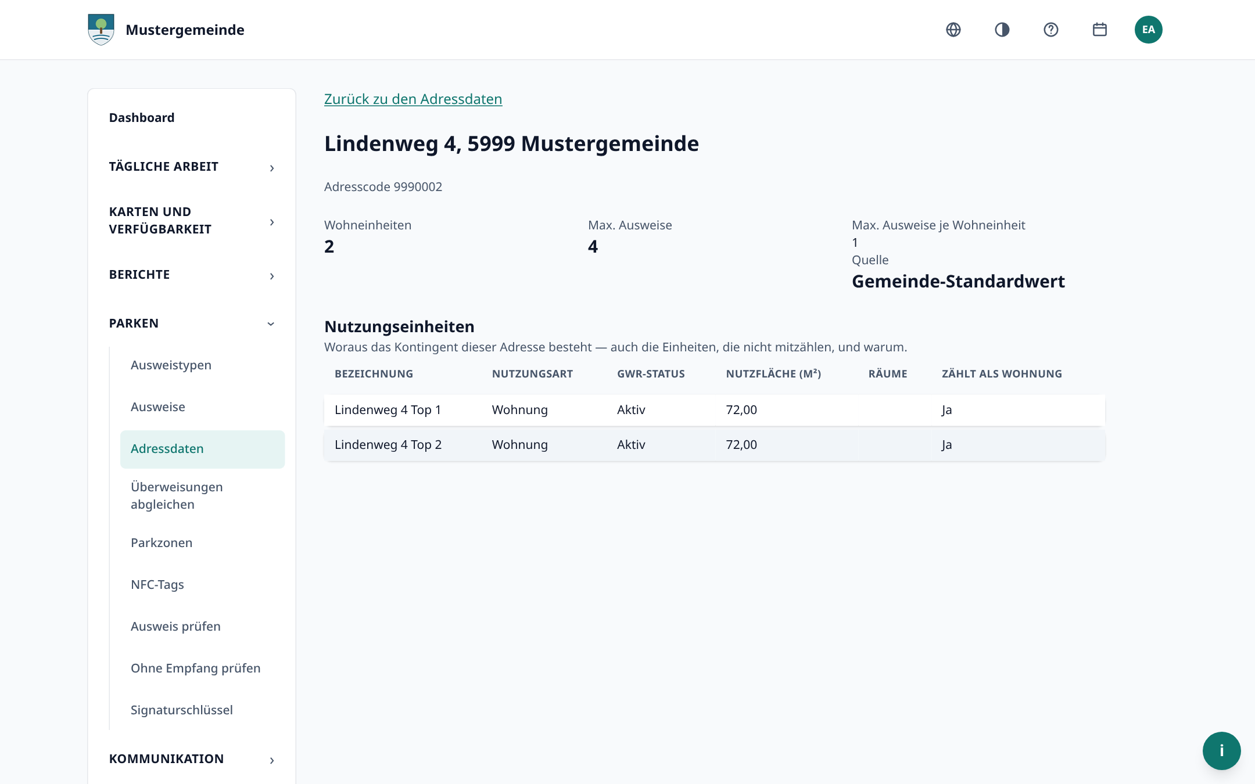Viewport: 1255px width, 784px height.
Task: Collapse the PARKEN chevron
Action: 271,324
